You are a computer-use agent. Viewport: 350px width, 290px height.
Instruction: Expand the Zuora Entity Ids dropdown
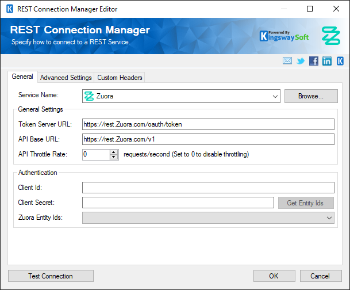click(x=329, y=218)
